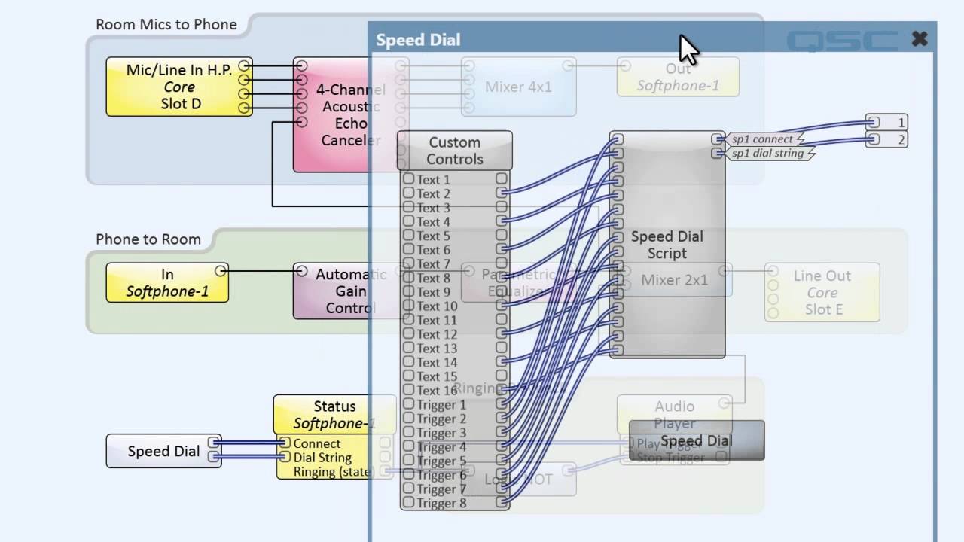
Task: Click the Text 16 row in Custom Controls
Action: (455, 390)
